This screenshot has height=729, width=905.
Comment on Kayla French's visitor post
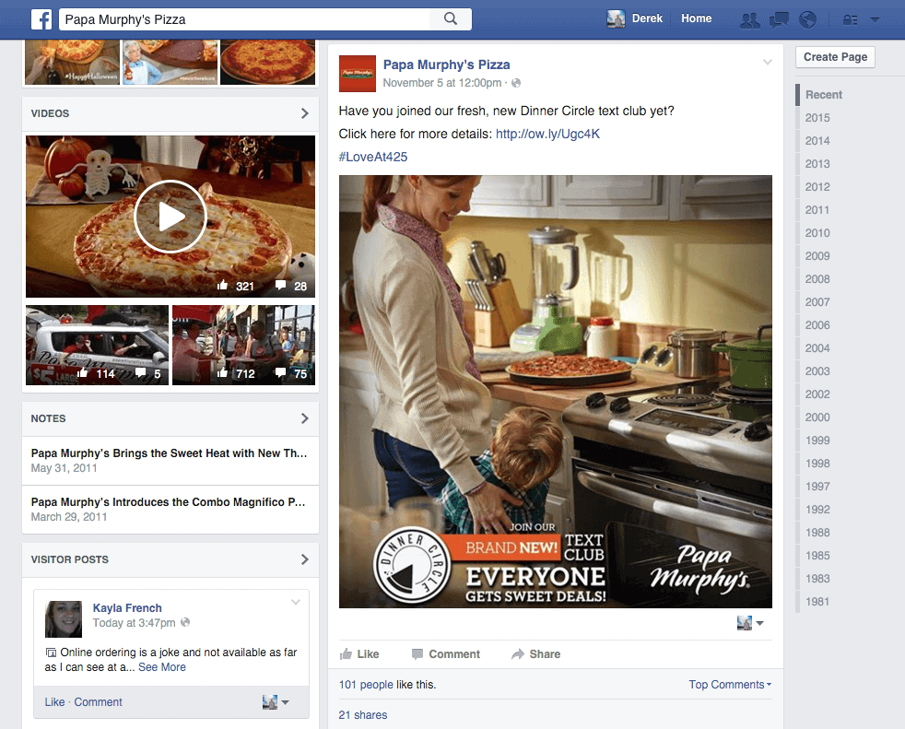(98, 702)
